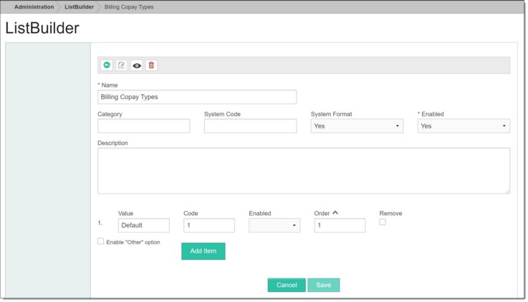Click the red trash delete icon
The height and width of the screenshot is (302, 528).
click(x=151, y=65)
